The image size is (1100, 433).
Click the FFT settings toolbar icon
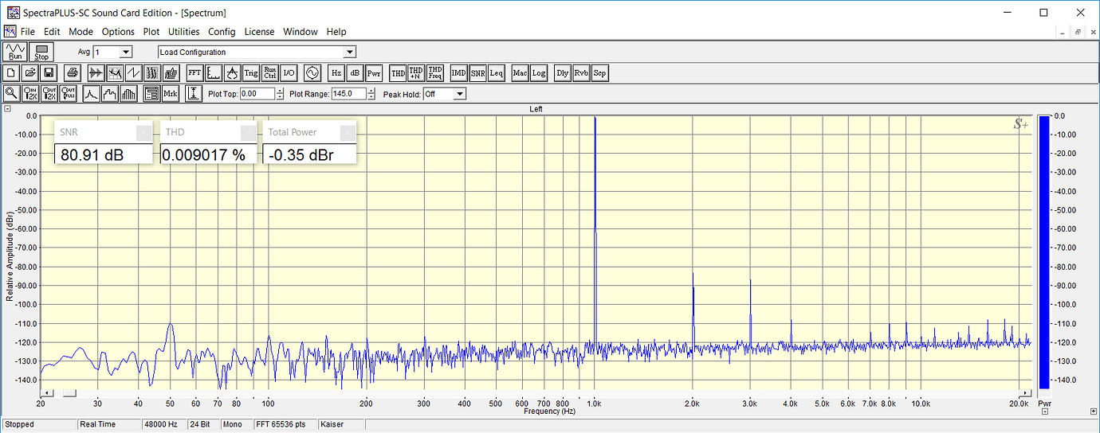(194, 73)
